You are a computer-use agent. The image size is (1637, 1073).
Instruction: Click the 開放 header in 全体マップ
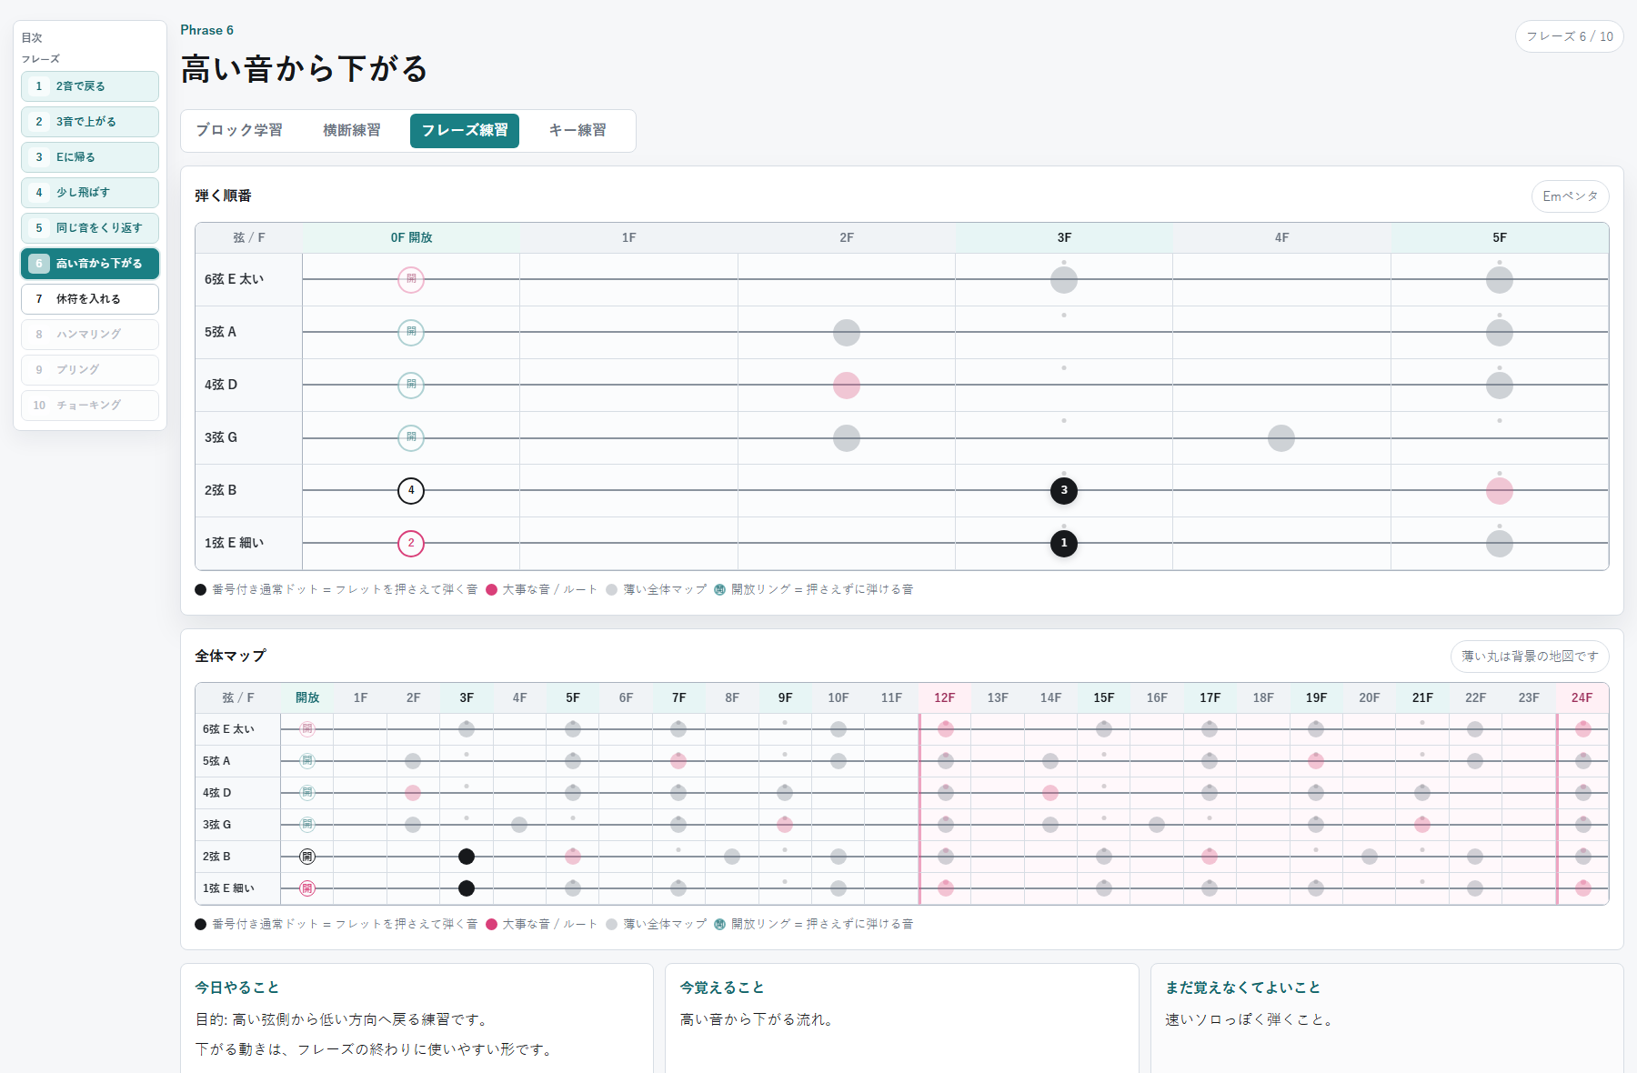[307, 698]
